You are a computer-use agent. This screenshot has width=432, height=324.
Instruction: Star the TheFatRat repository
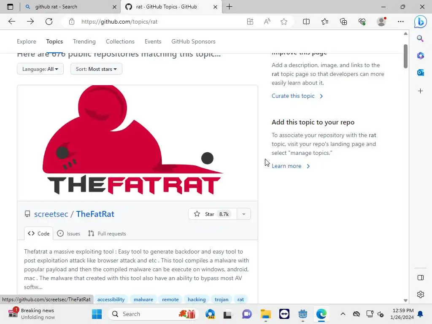(x=213, y=214)
